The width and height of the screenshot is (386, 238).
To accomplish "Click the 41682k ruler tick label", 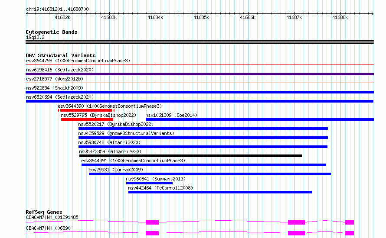I will 62,17.
